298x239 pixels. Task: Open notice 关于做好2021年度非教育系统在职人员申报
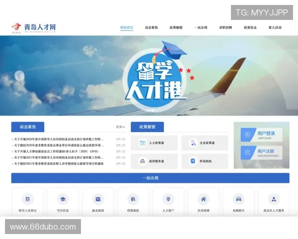pyautogui.click(x=59, y=164)
